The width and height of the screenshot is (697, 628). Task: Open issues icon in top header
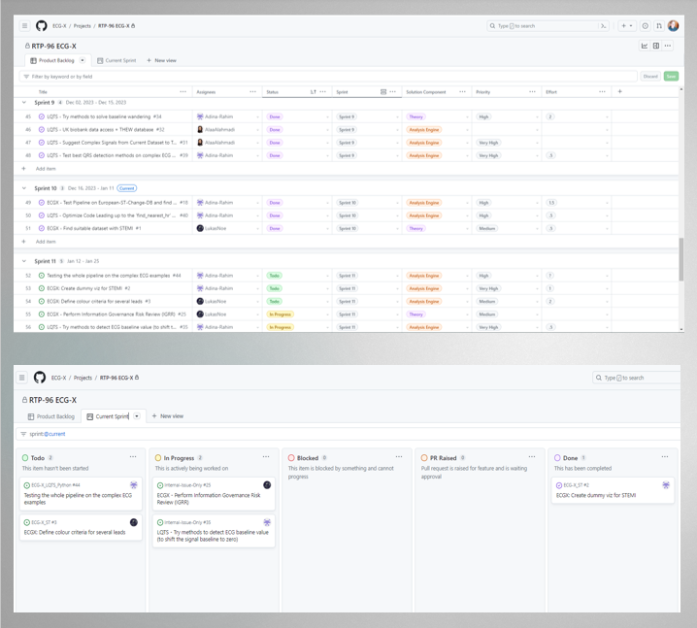pyautogui.click(x=645, y=26)
